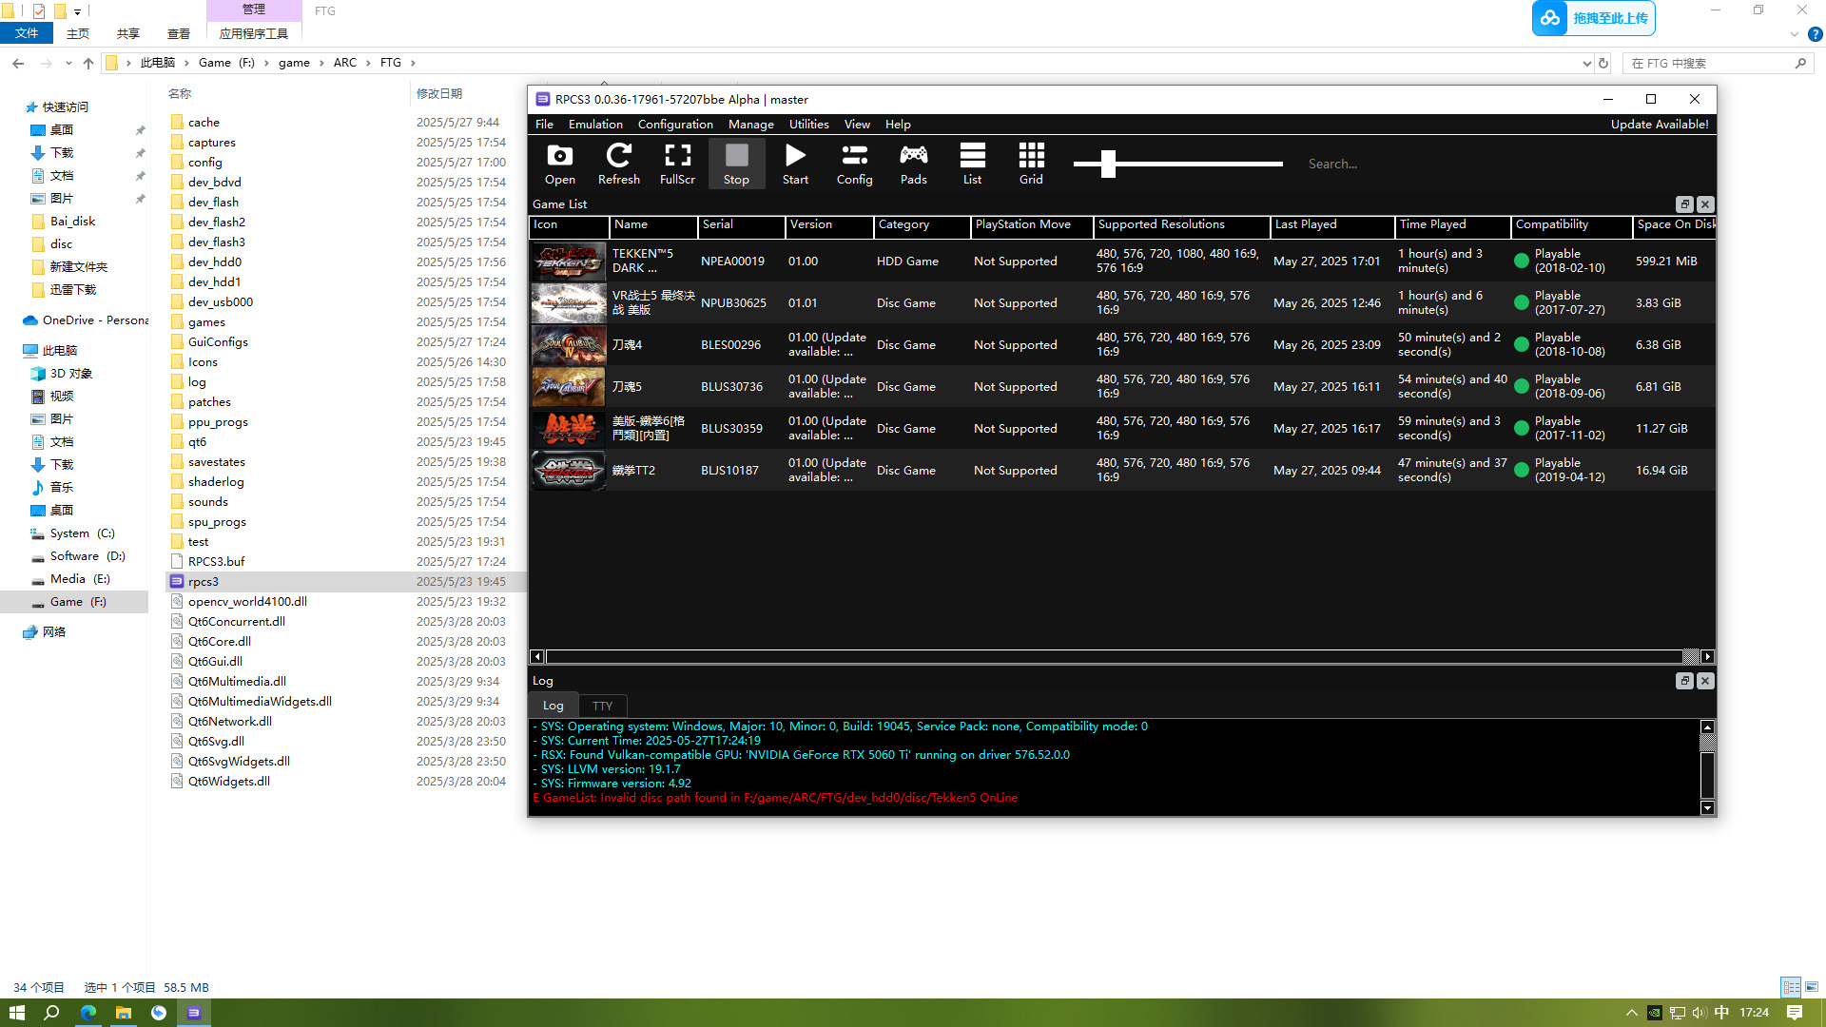Image resolution: width=1826 pixels, height=1027 pixels.
Task: Open the taskbar notification center
Action: (1795, 1013)
